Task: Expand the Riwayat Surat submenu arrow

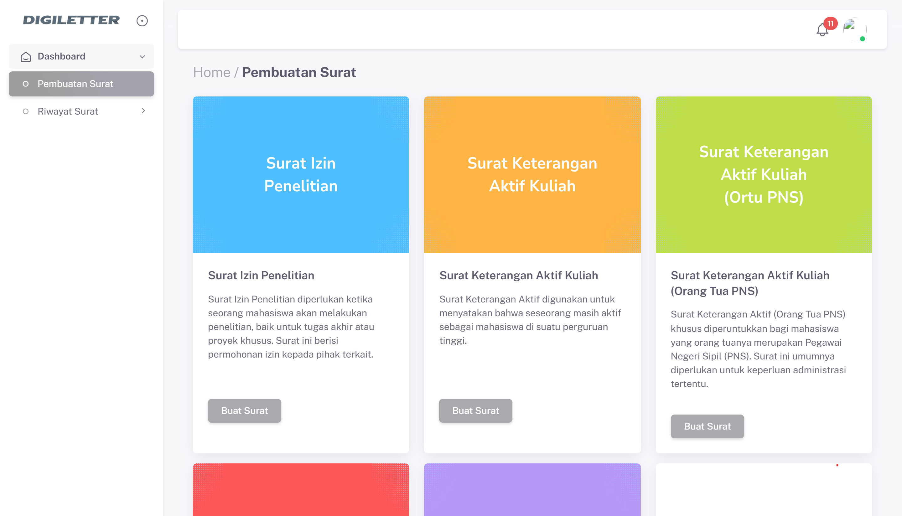Action: coord(143,111)
